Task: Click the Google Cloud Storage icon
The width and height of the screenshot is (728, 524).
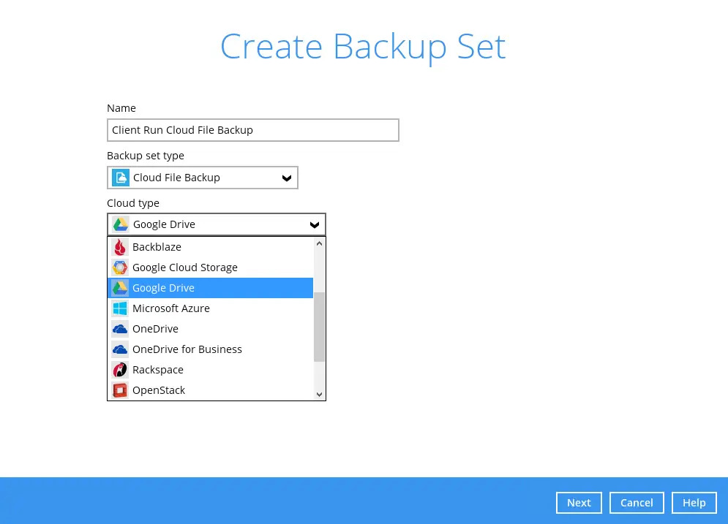Action: [120, 267]
